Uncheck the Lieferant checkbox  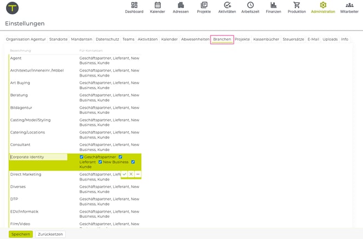(120, 157)
